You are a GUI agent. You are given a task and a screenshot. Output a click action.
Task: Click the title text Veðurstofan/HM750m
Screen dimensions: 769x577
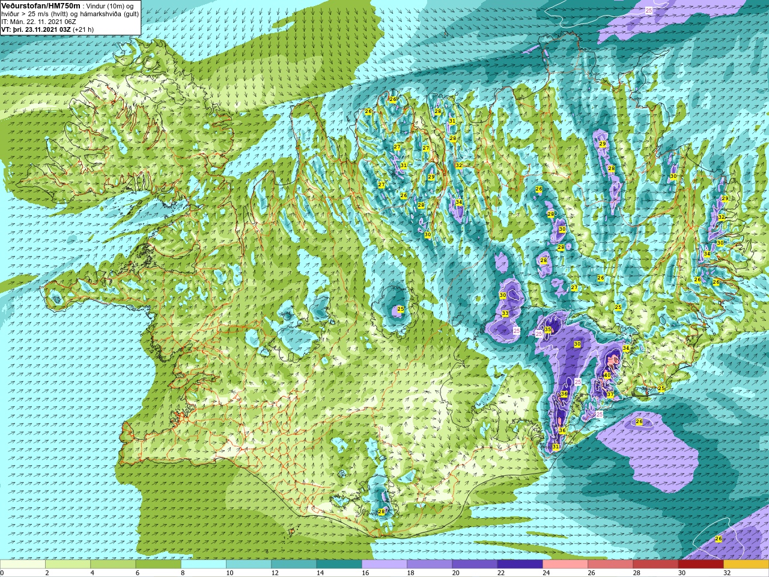tap(41, 5)
